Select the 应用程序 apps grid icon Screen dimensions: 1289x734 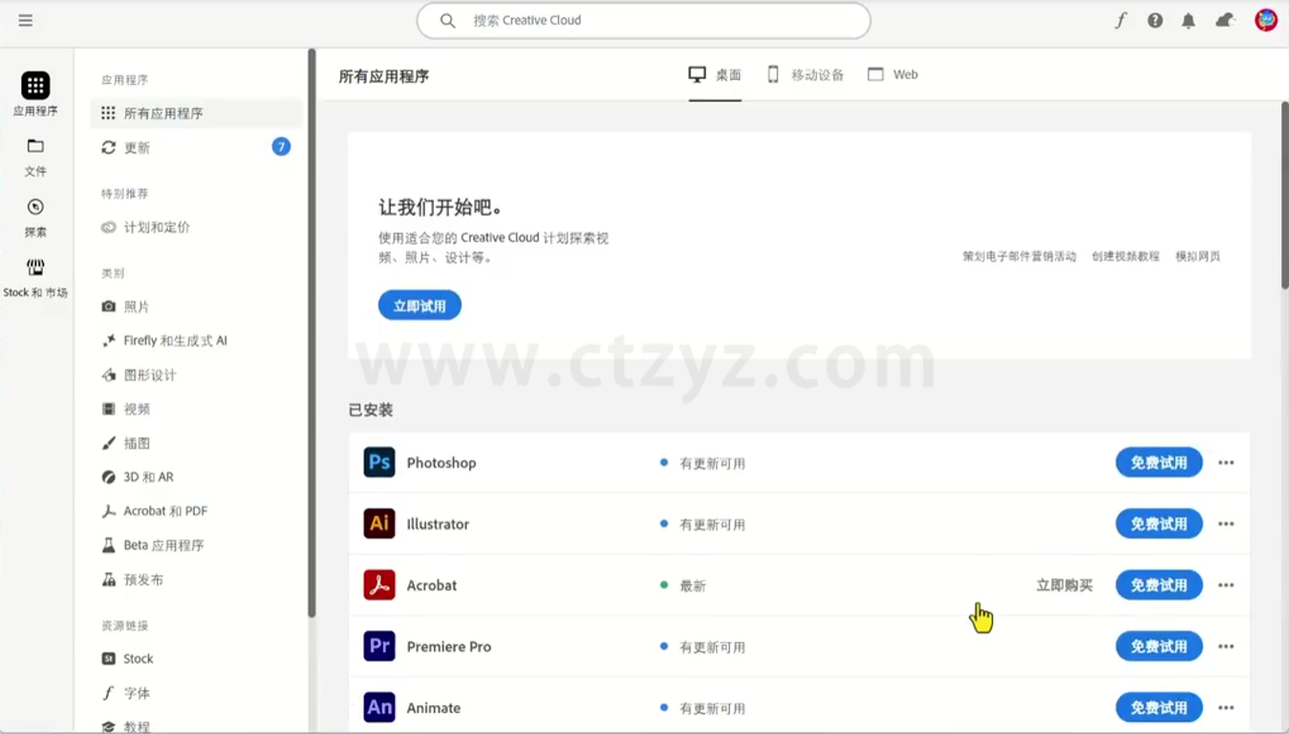pos(35,85)
